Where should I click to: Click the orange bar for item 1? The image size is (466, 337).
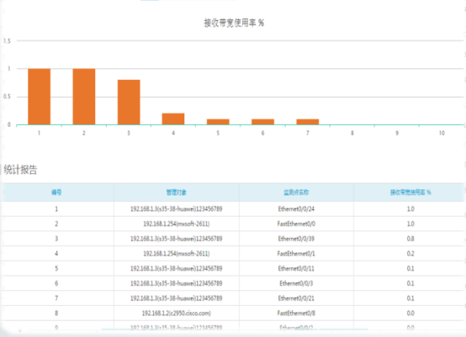click(40, 97)
